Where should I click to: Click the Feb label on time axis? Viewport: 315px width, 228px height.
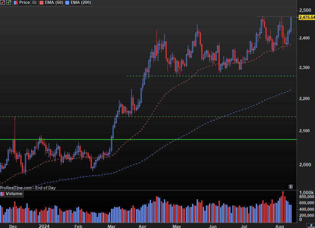click(78, 226)
